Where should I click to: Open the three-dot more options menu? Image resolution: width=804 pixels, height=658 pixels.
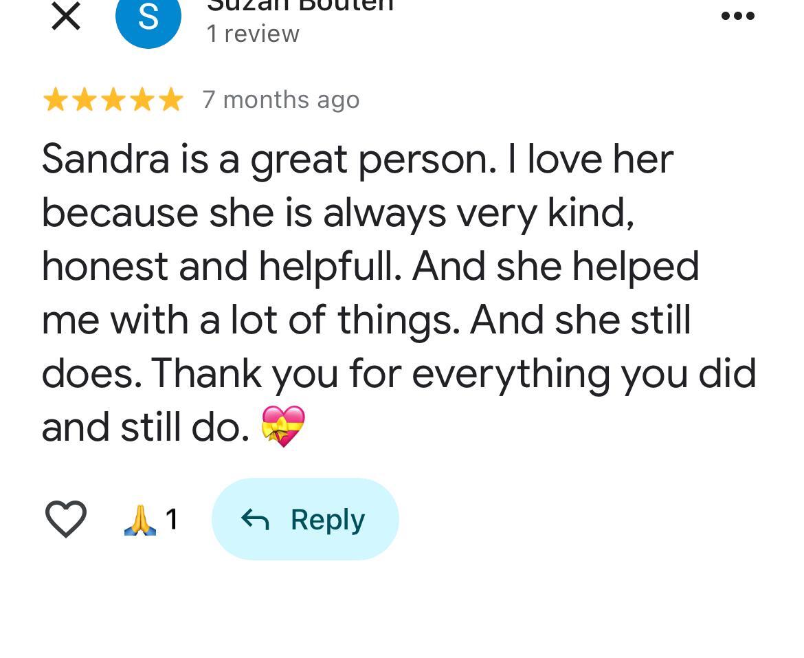738,16
